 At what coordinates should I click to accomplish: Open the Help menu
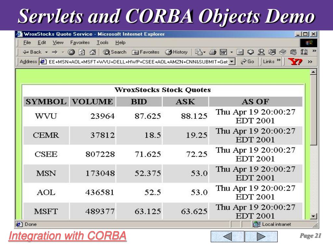120,42
